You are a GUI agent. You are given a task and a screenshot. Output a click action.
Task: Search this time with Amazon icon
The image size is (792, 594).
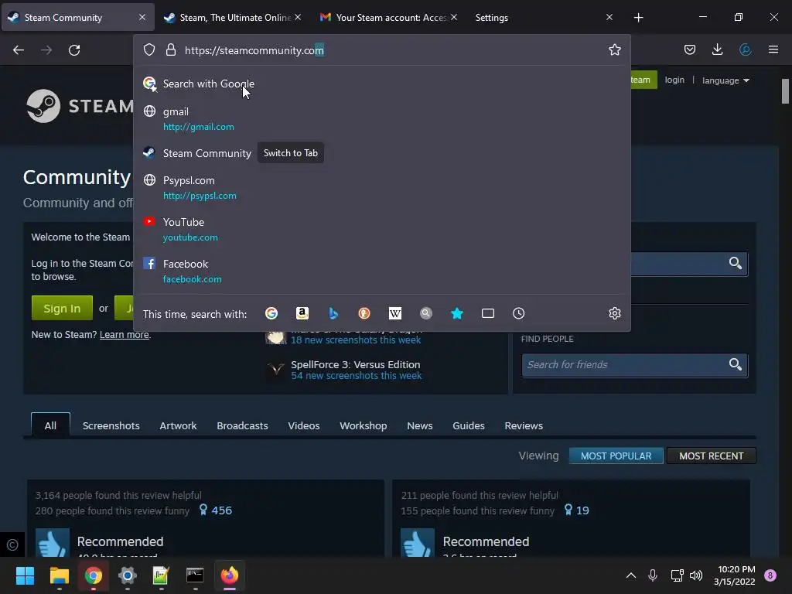302,314
